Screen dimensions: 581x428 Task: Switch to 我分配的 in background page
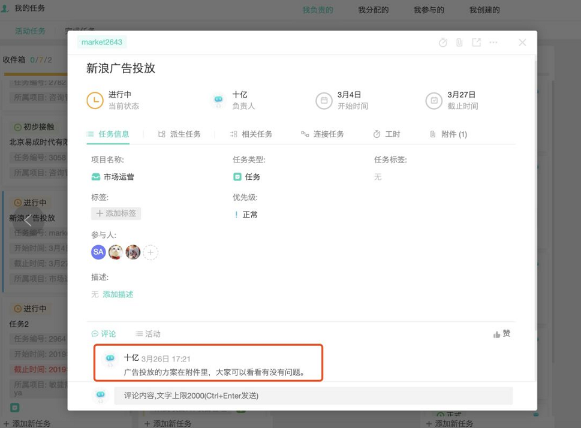pos(374,10)
